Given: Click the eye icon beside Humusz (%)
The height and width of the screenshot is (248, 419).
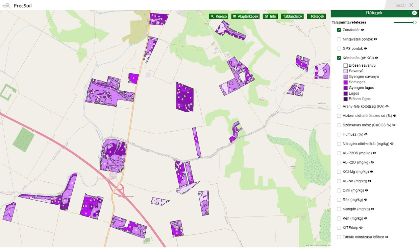Looking at the screenshot, I should tap(366, 134).
